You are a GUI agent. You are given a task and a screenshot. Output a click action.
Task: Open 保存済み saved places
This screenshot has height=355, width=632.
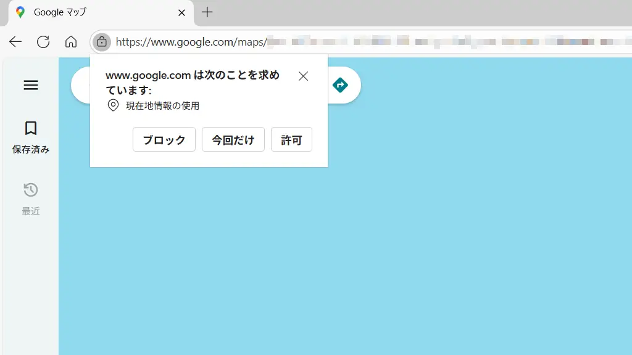click(x=31, y=137)
